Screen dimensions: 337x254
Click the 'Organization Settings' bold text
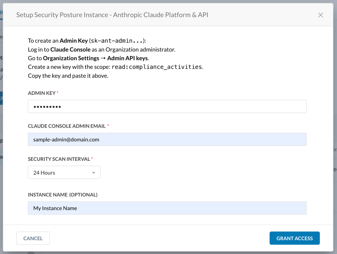coord(71,58)
